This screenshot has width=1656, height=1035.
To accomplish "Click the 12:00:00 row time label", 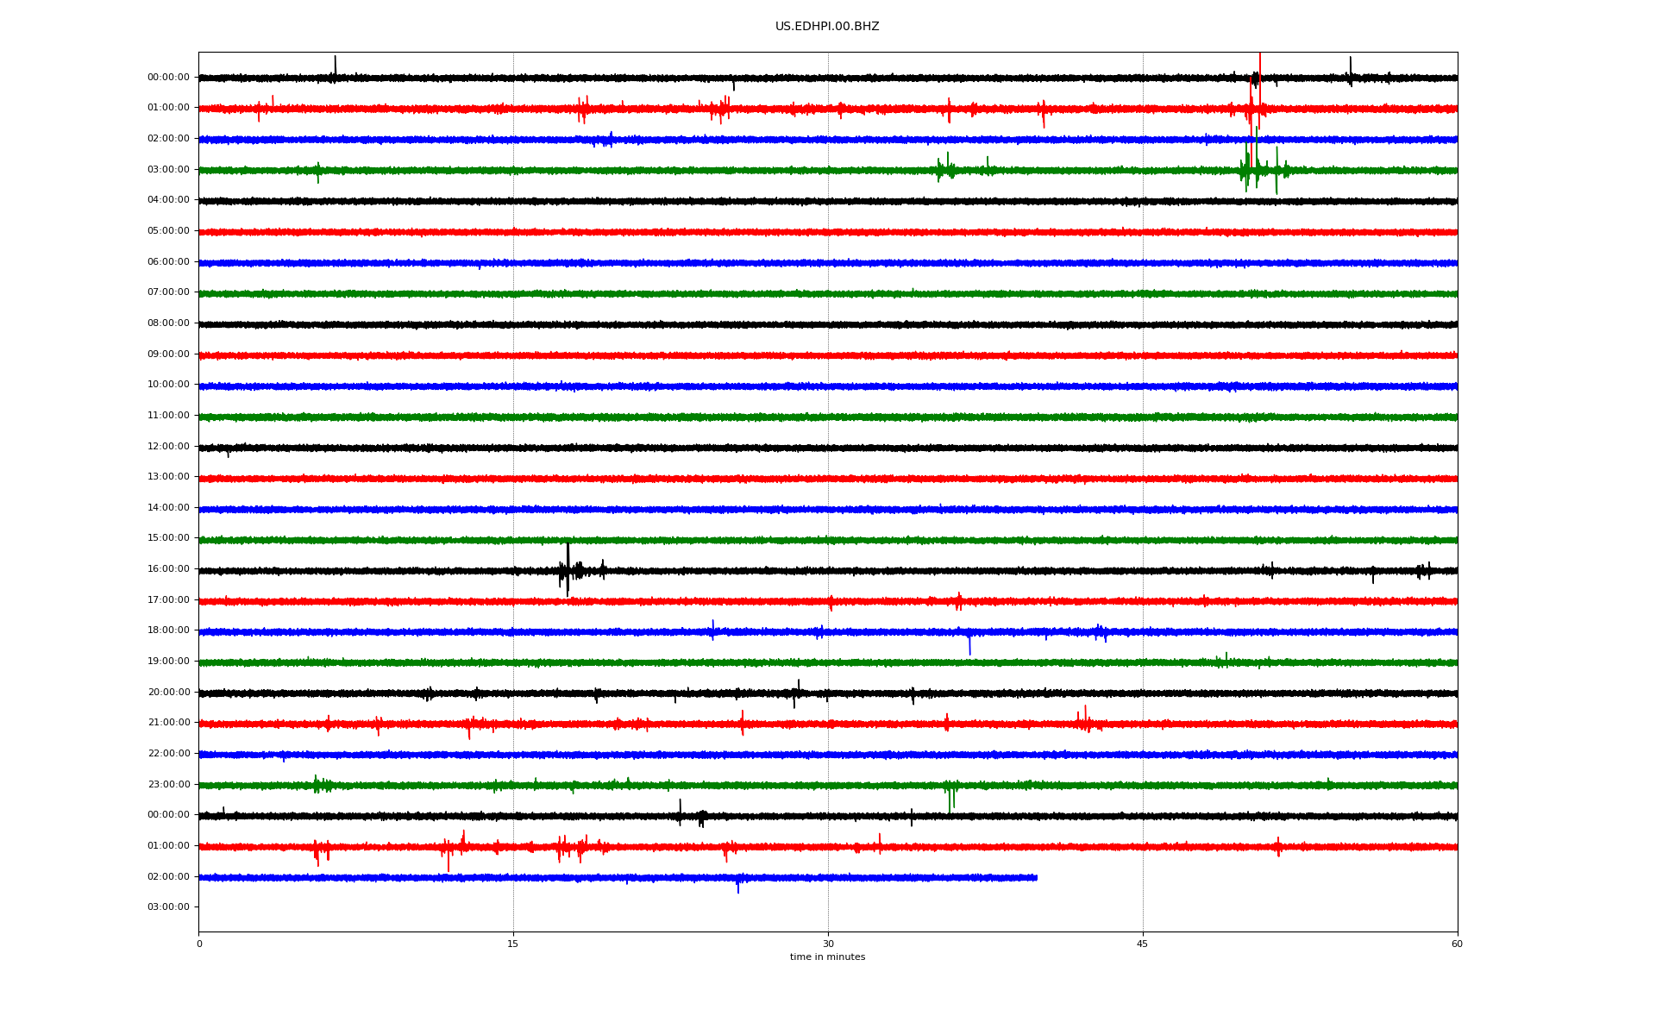I will click(x=168, y=447).
